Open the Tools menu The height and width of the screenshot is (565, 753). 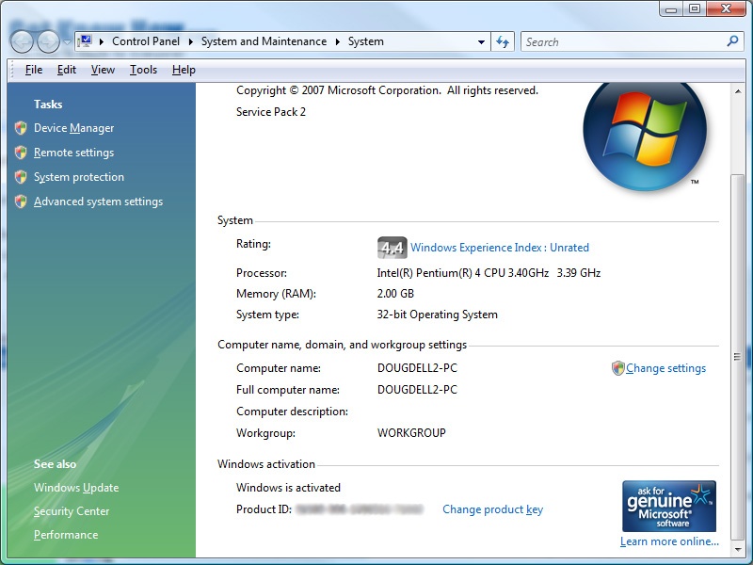coord(143,70)
